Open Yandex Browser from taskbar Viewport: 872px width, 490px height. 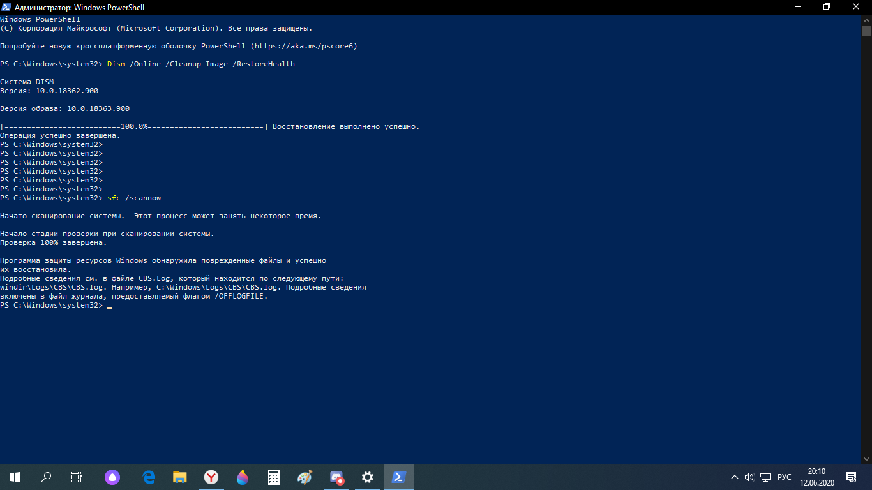click(211, 477)
